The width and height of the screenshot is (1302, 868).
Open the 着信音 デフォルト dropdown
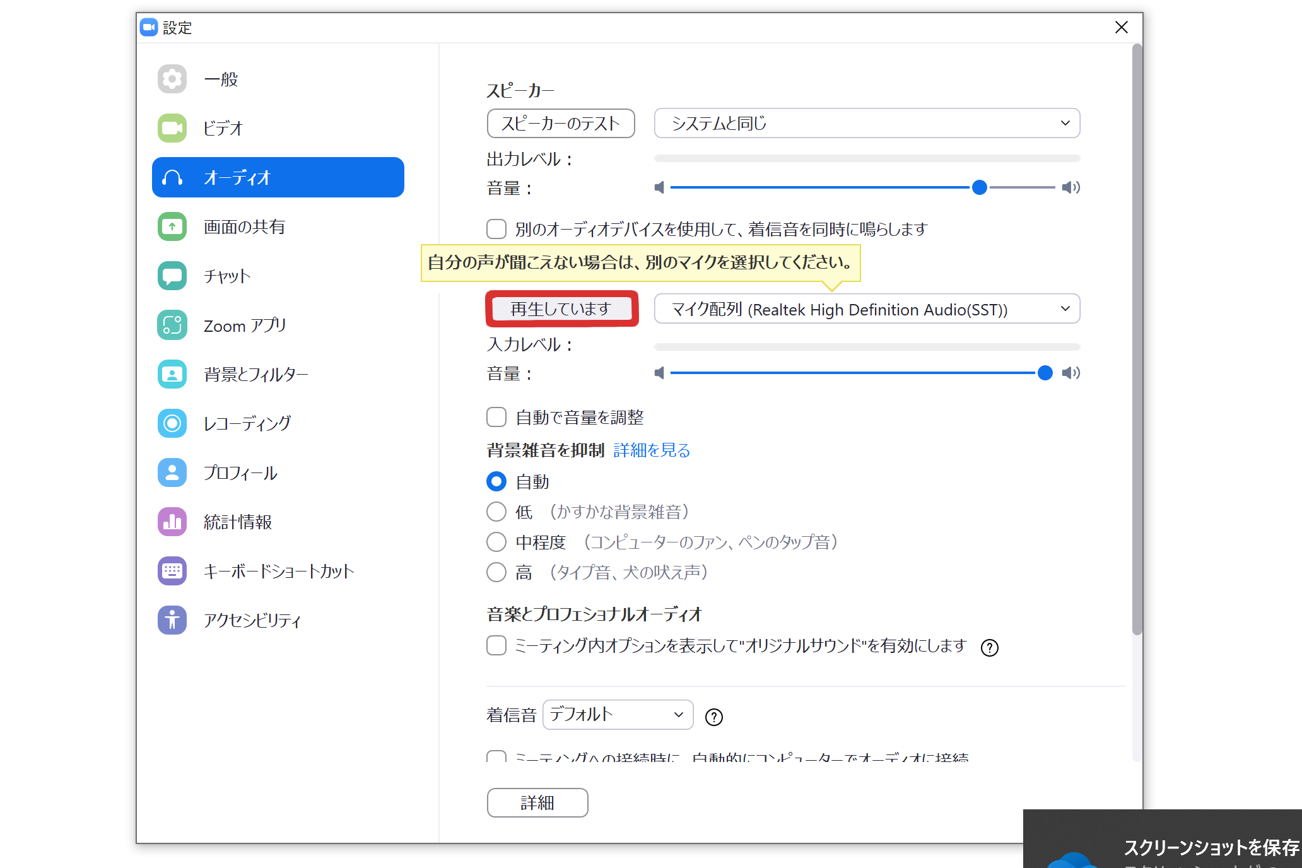click(x=618, y=715)
